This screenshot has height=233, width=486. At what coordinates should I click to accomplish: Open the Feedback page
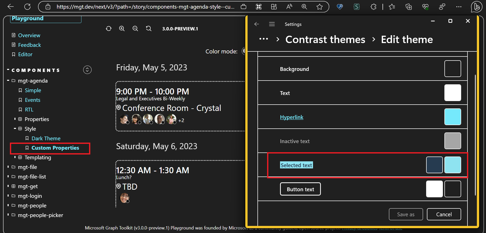click(29, 45)
